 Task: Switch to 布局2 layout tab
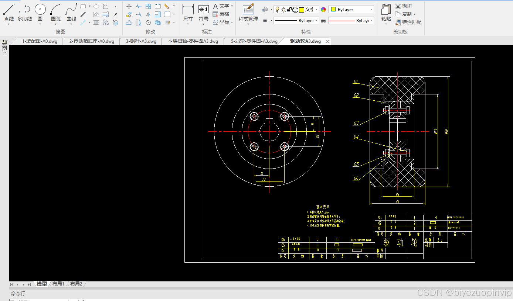(76, 284)
